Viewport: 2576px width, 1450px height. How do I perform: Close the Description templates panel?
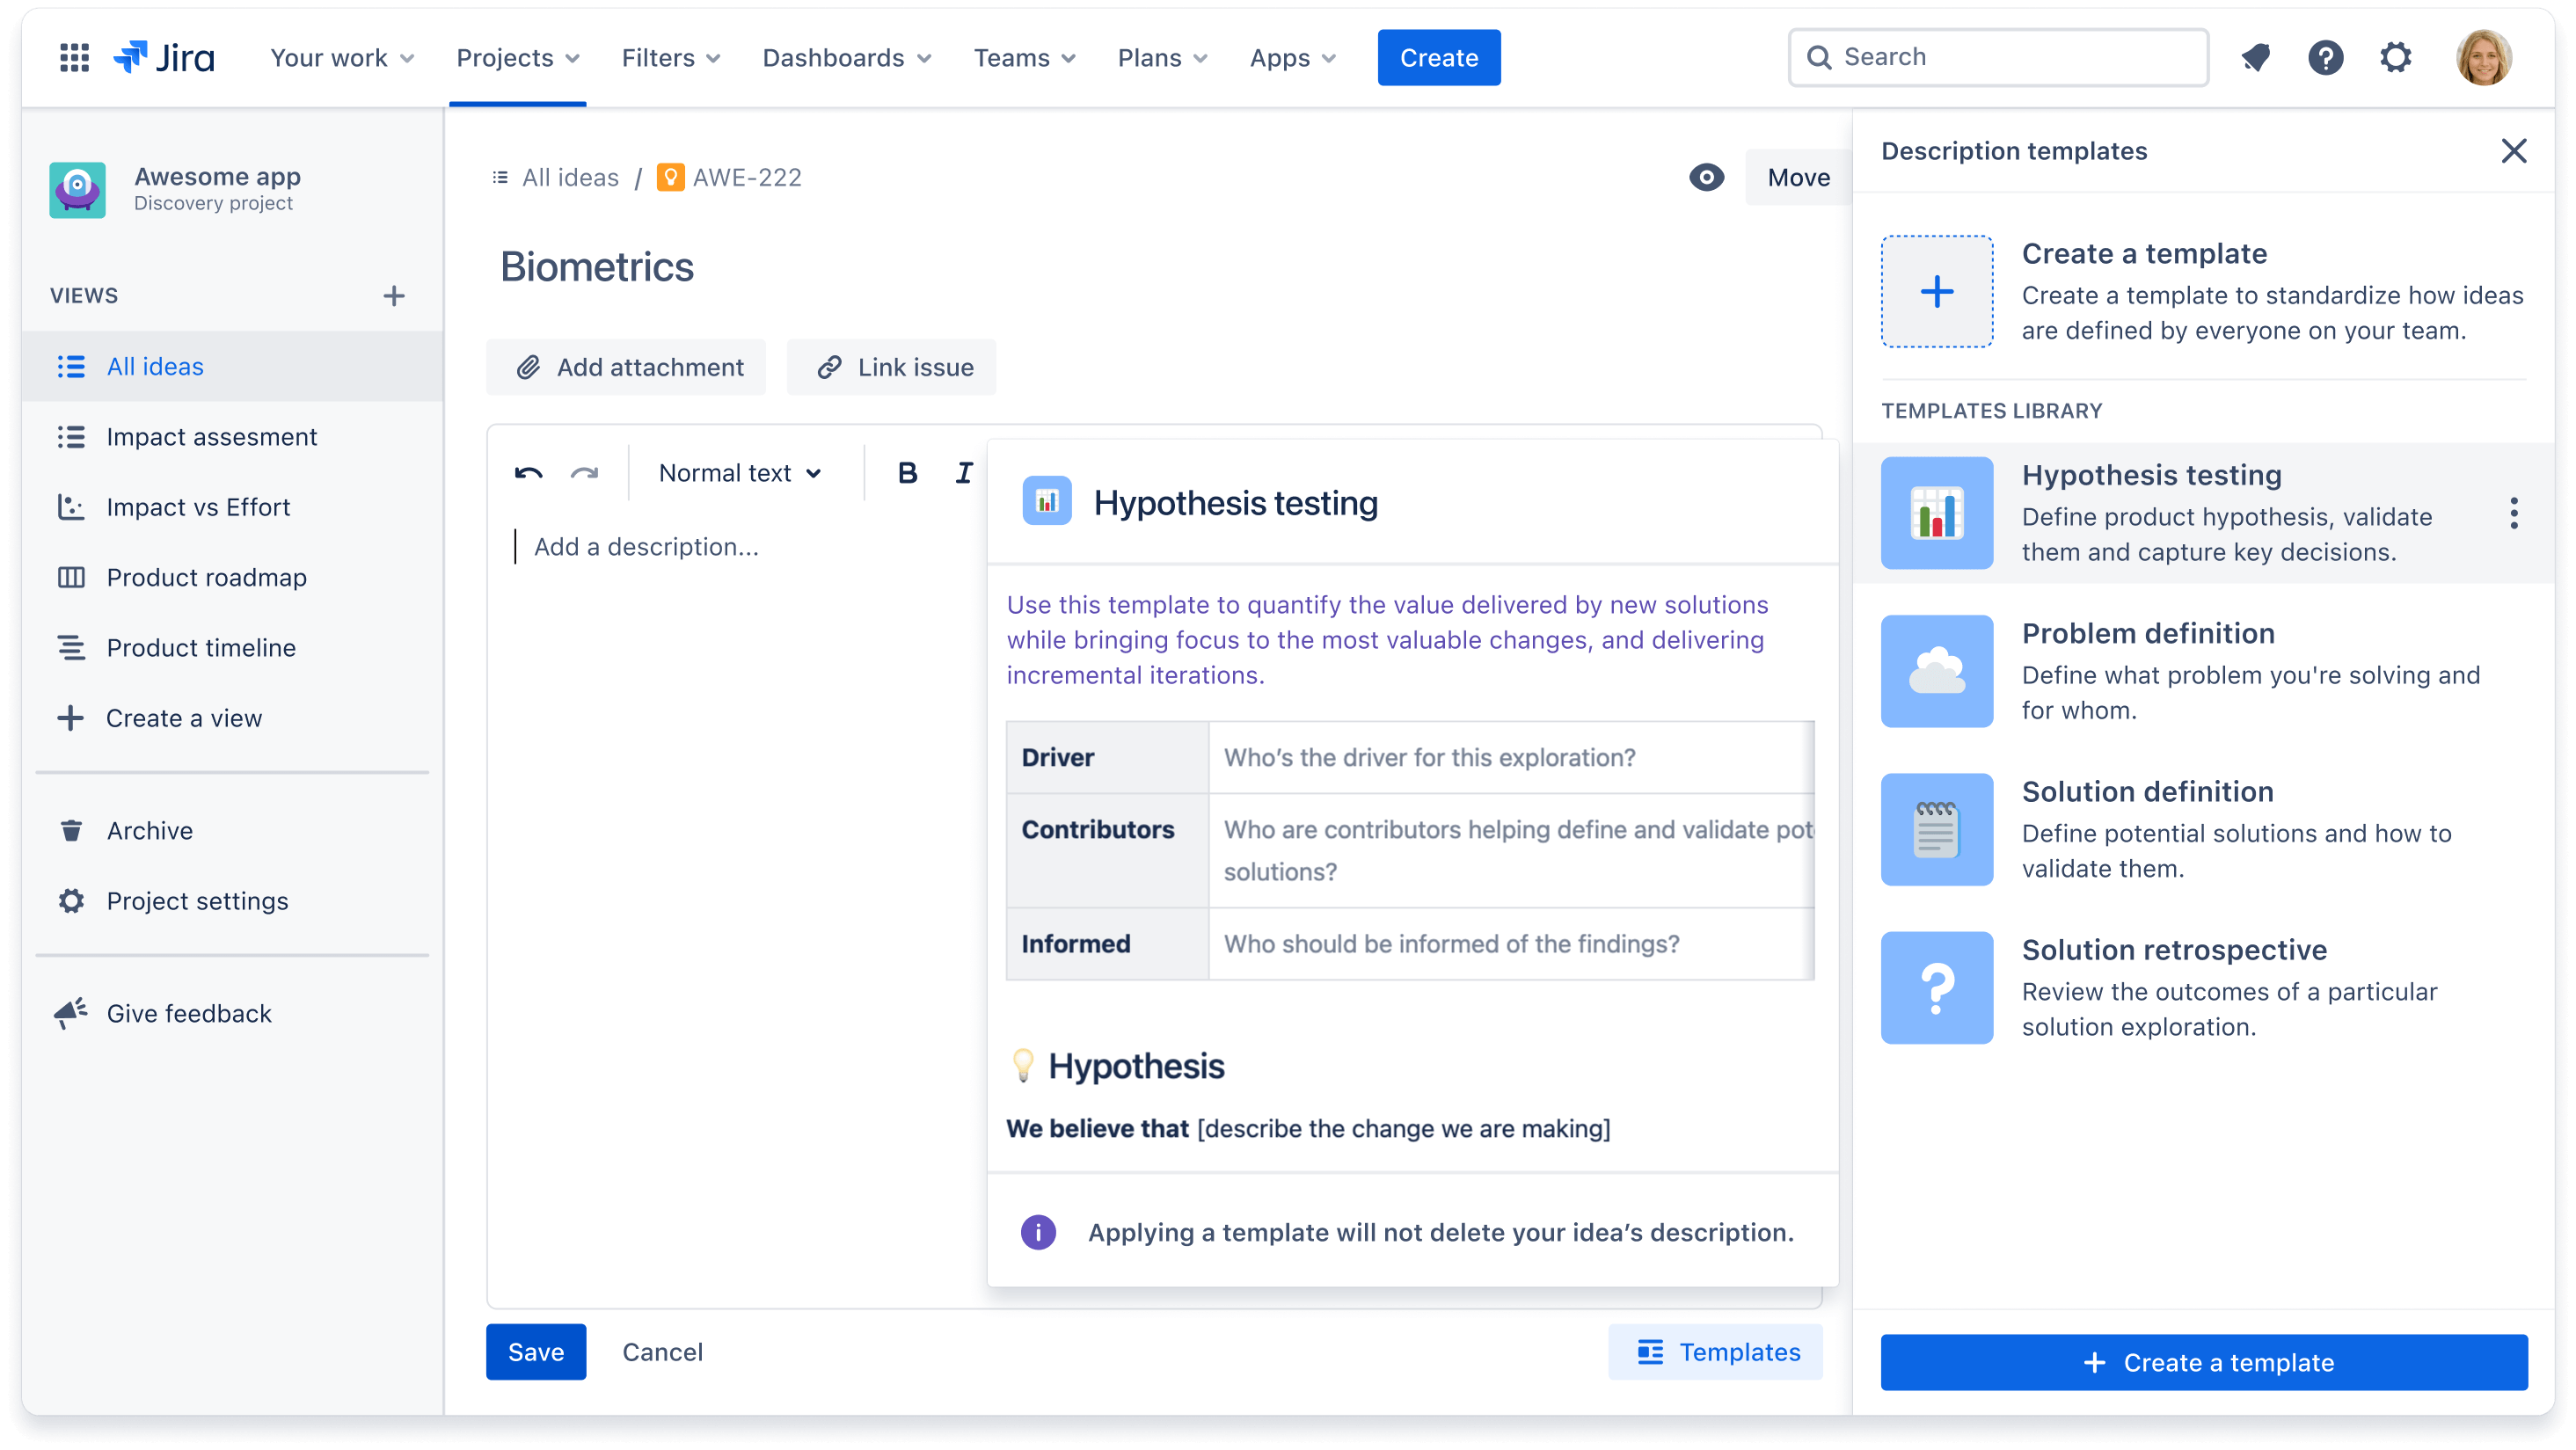coord(2514,150)
